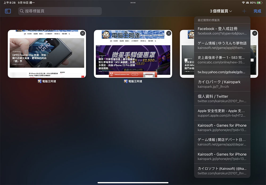Close the third tab thumbnail
This screenshot has width=266, height=185.
tap(255, 34)
